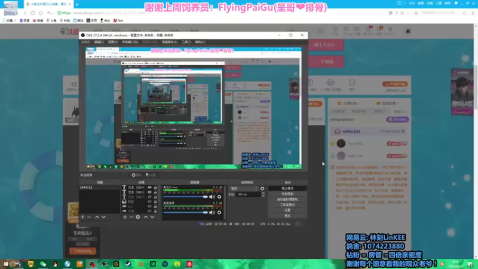This screenshot has height=269, width=478.
Task: Open the Windows Start menu
Action: point(5,264)
